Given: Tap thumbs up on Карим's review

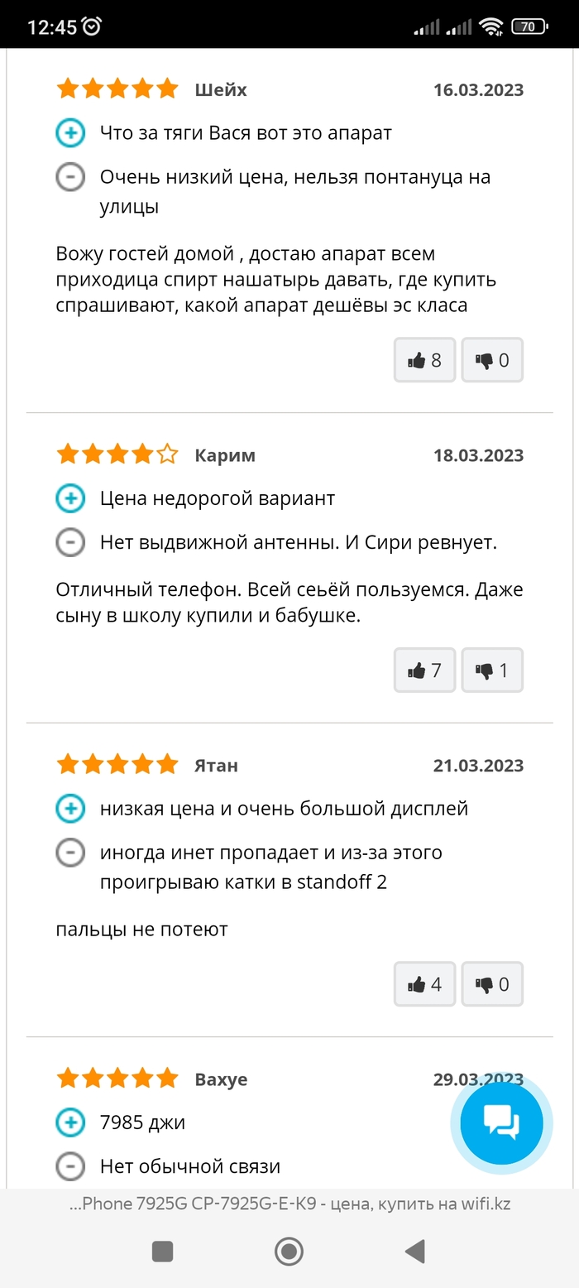Looking at the screenshot, I should click(424, 670).
